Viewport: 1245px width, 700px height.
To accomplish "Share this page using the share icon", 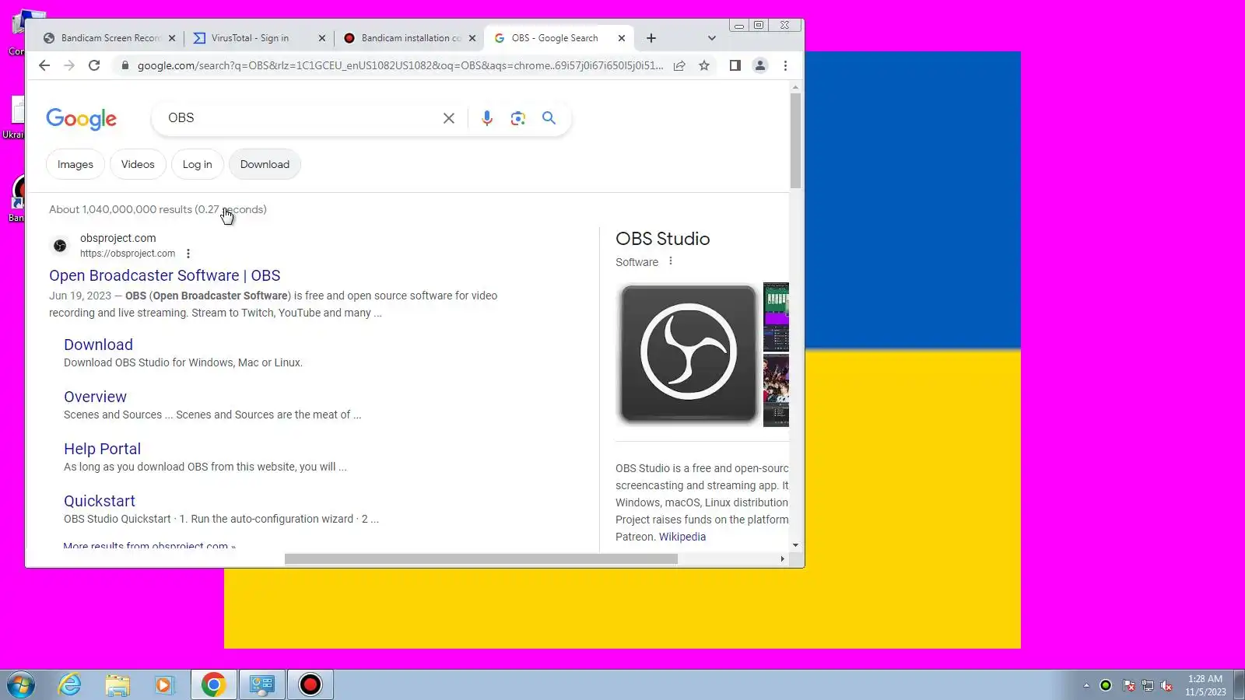I will coord(679,65).
